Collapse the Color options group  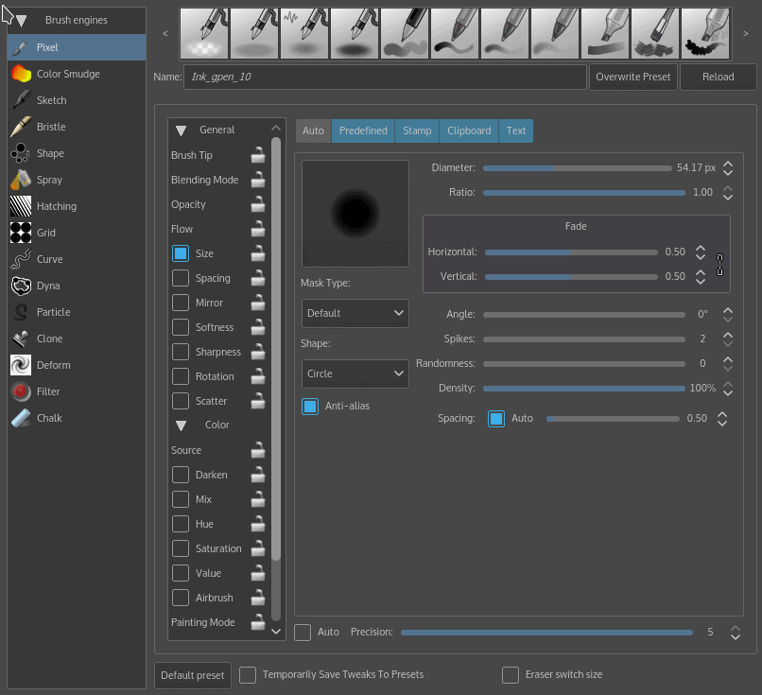(x=182, y=426)
